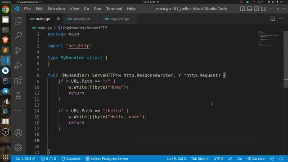Open the Testing flask view

(18, 95)
